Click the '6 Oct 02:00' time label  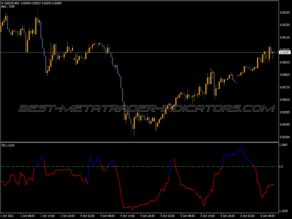[x=248, y=216]
